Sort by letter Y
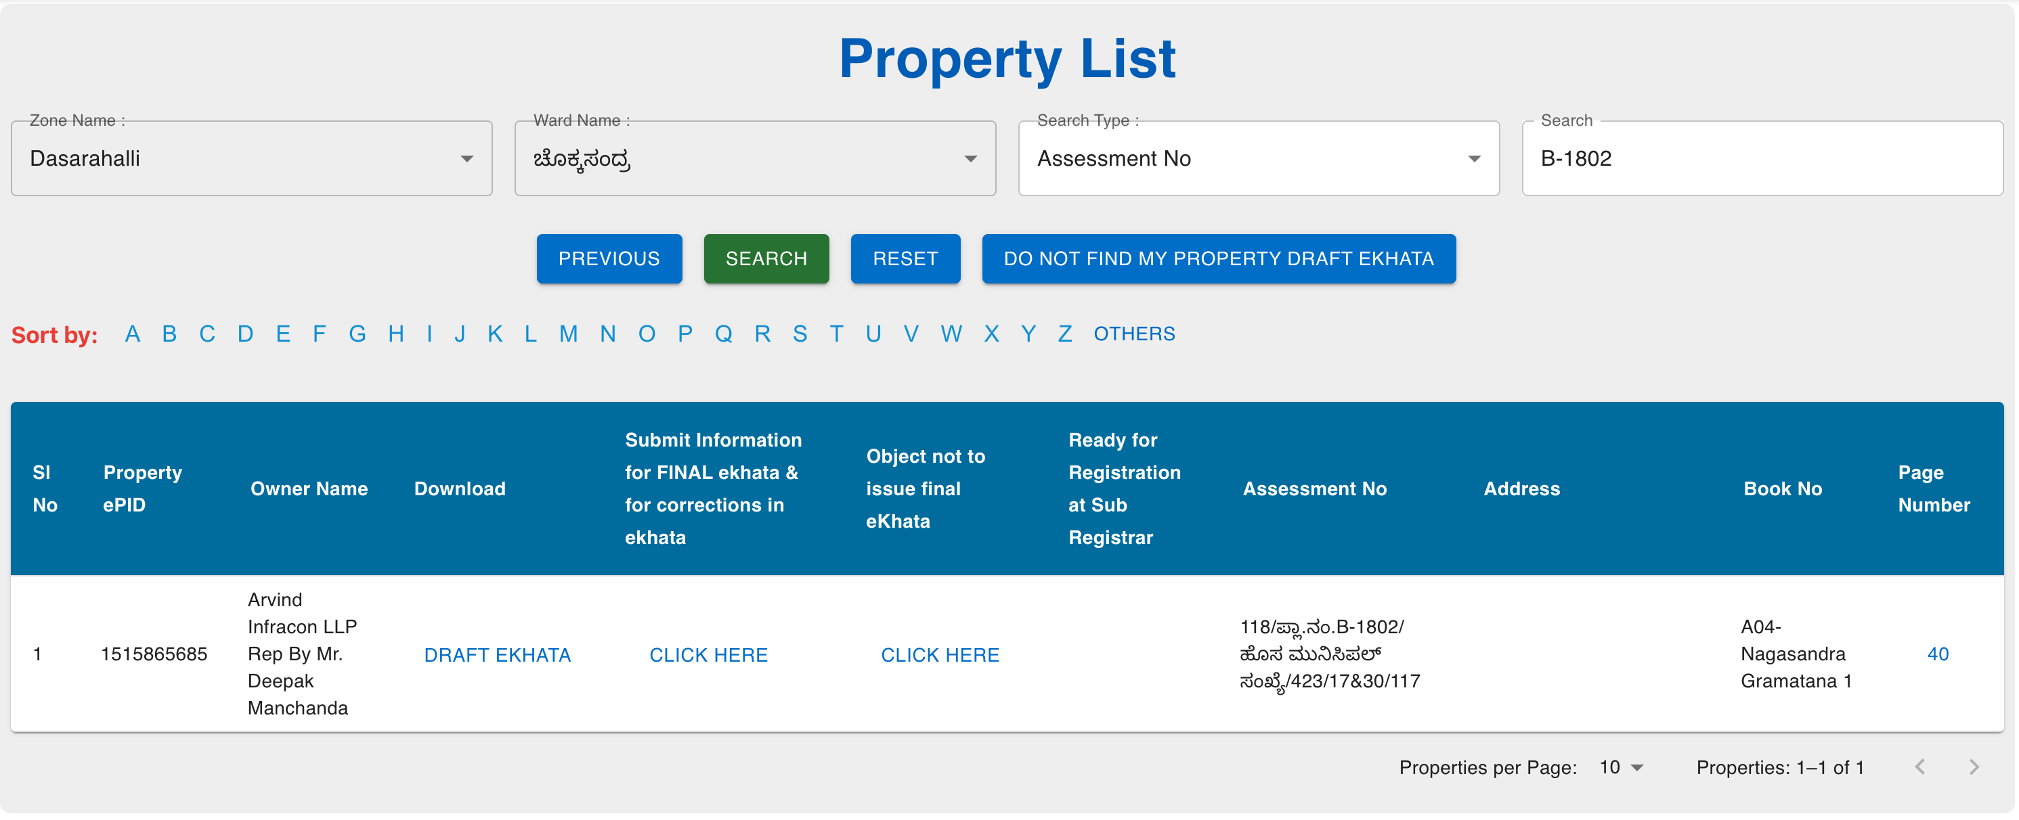The height and width of the screenshot is (820, 2019). (1029, 334)
